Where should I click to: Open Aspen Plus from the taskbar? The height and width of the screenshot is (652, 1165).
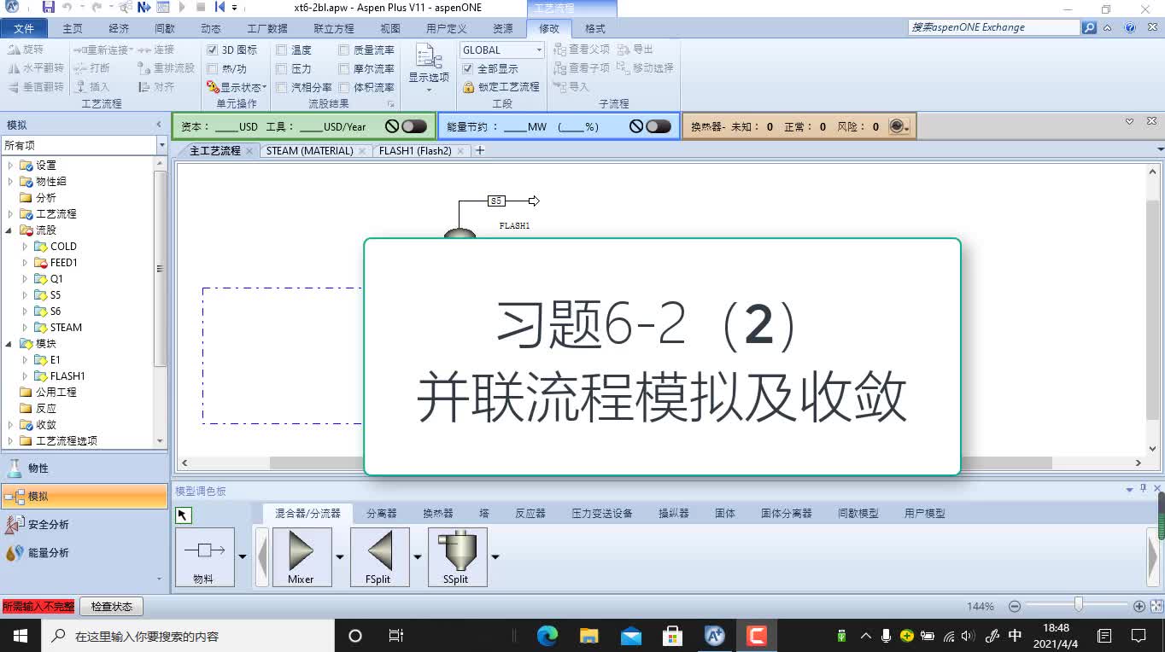click(x=714, y=636)
